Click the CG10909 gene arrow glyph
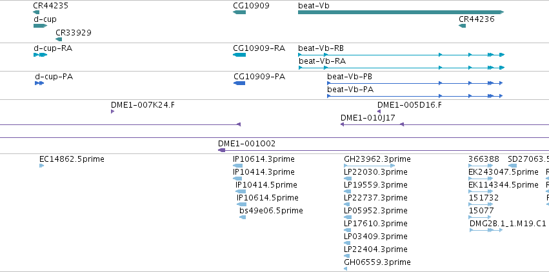The width and height of the screenshot is (549, 272). (x=239, y=12)
